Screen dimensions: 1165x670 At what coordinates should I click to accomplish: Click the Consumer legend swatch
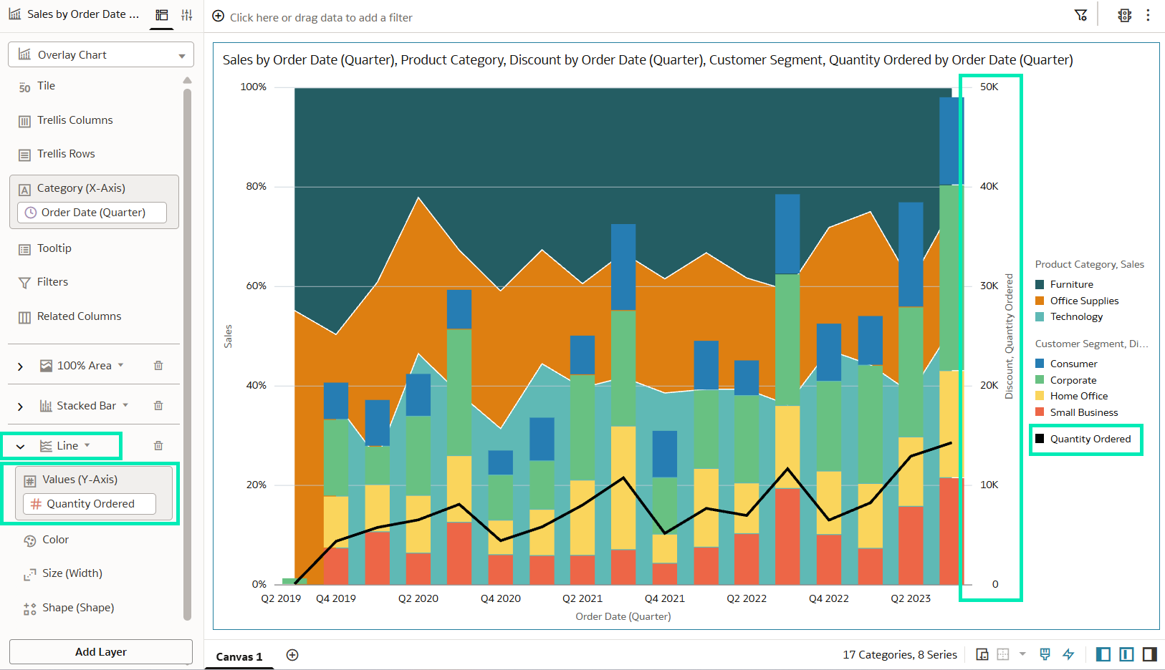click(1040, 364)
